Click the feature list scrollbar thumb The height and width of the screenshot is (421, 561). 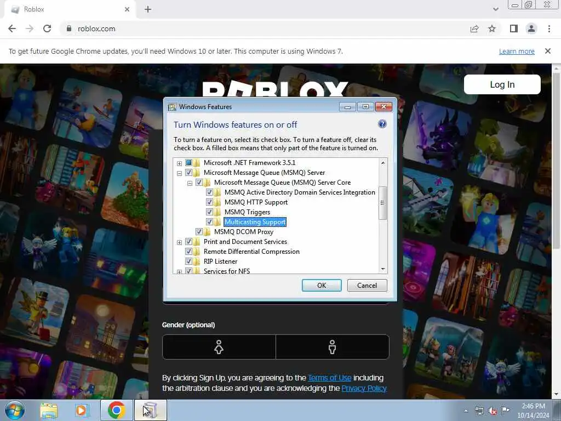click(x=382, y=203)
